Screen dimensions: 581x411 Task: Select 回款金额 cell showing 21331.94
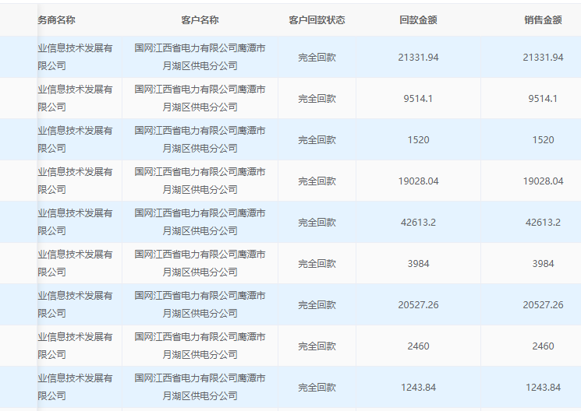(418, 58)
